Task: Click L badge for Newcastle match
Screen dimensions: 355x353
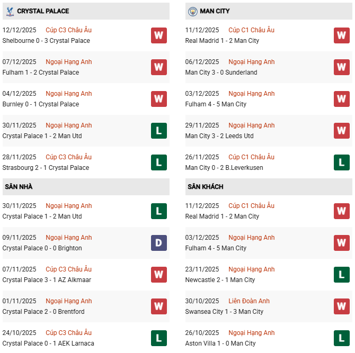Action: click(x=342, y=275)
